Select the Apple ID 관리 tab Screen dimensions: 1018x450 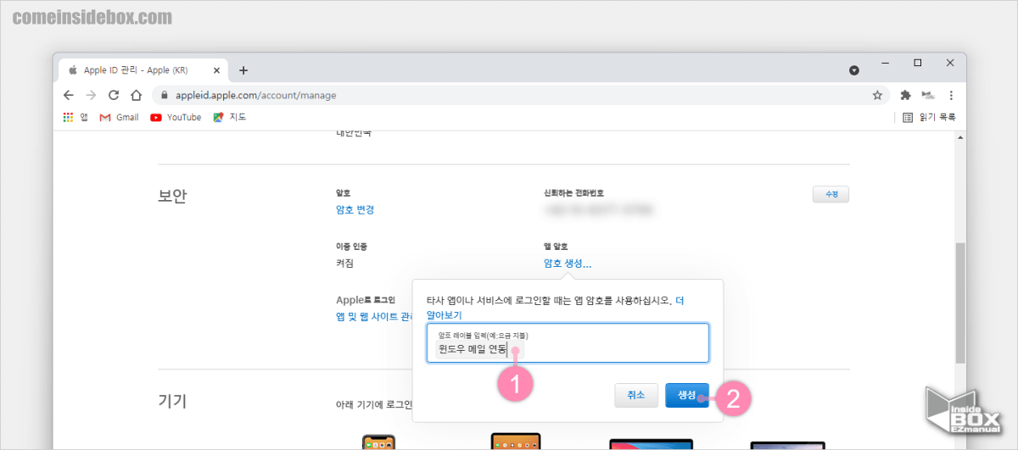point(143,69)
